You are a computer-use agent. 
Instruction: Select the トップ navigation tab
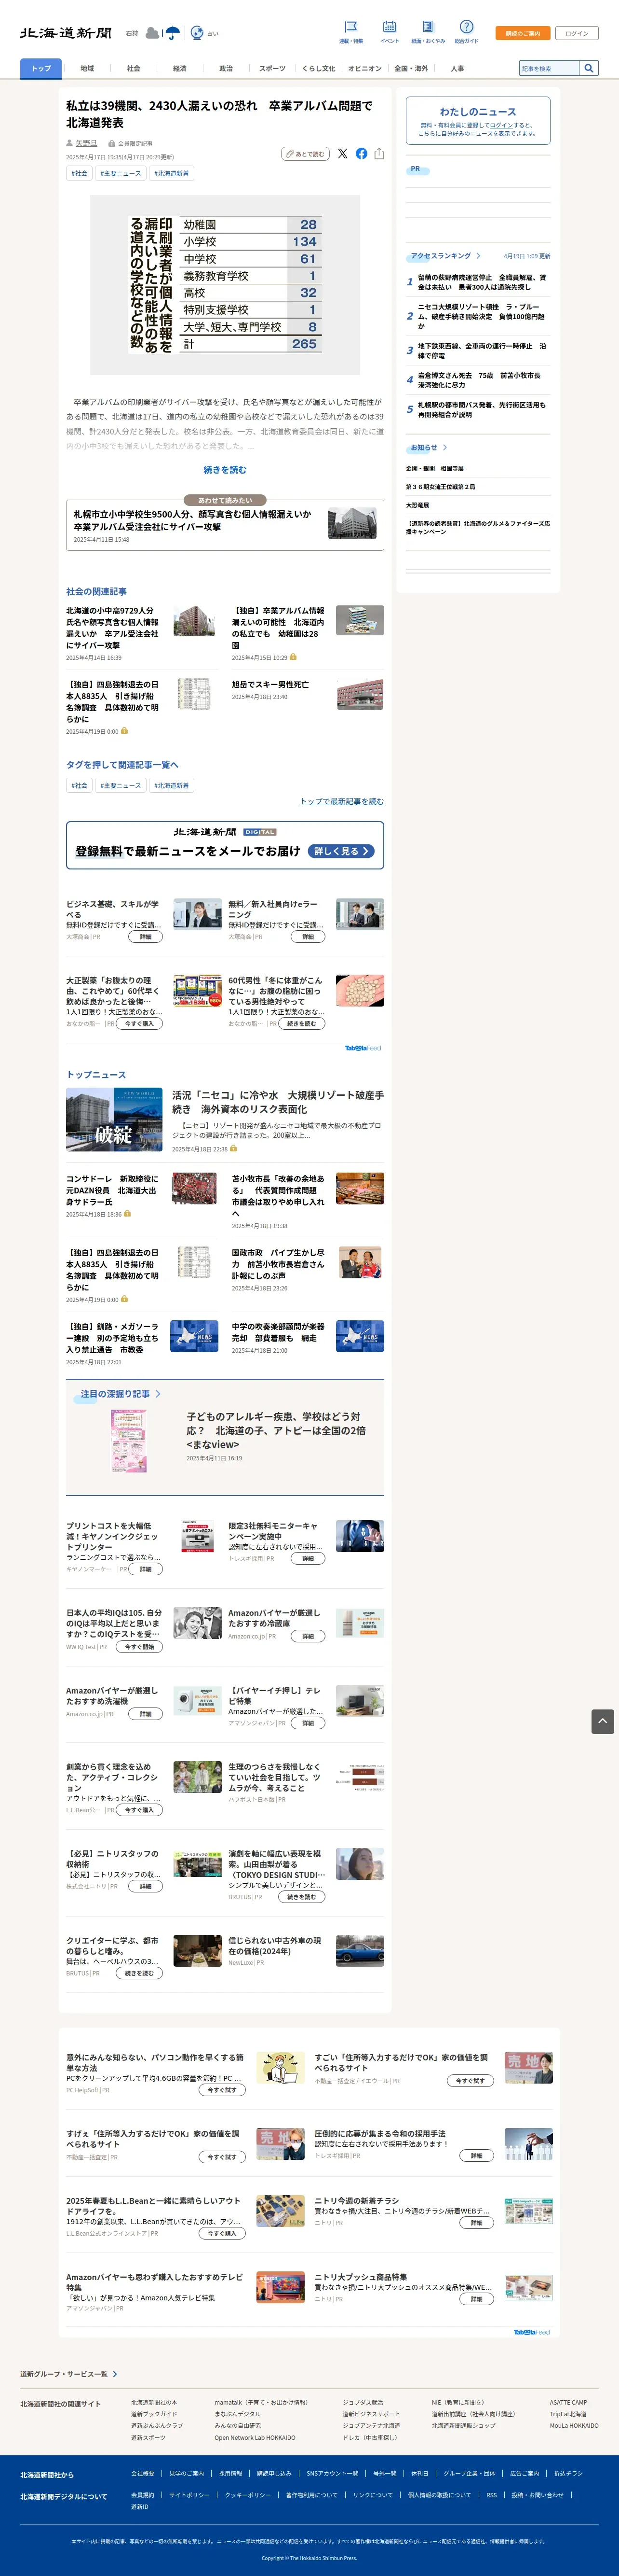point(41,68)
